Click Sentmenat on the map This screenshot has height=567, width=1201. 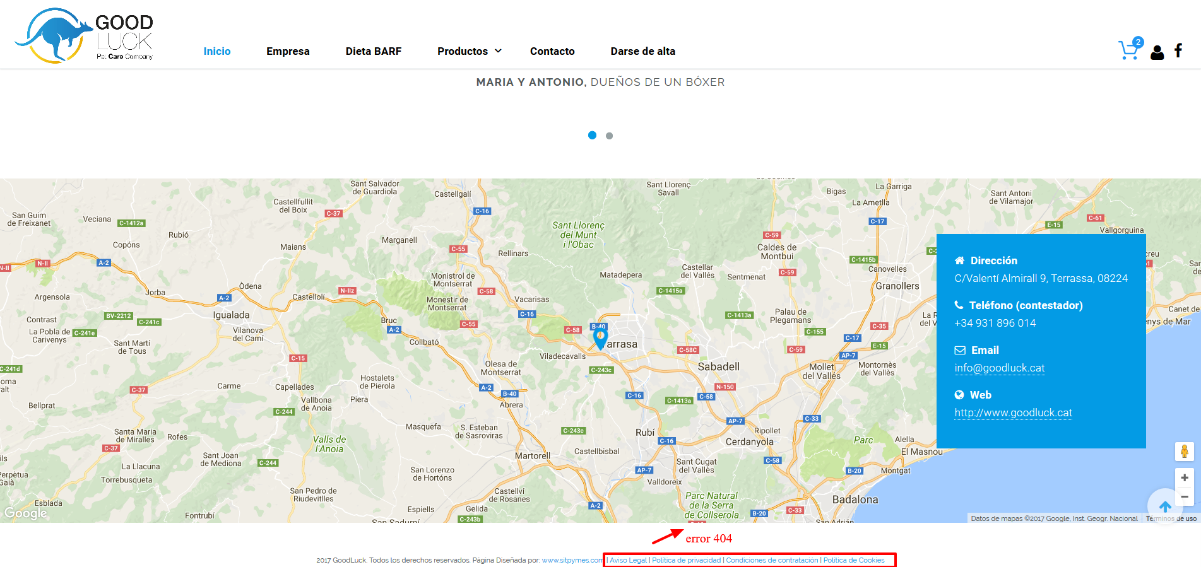[x=746, y=277]
